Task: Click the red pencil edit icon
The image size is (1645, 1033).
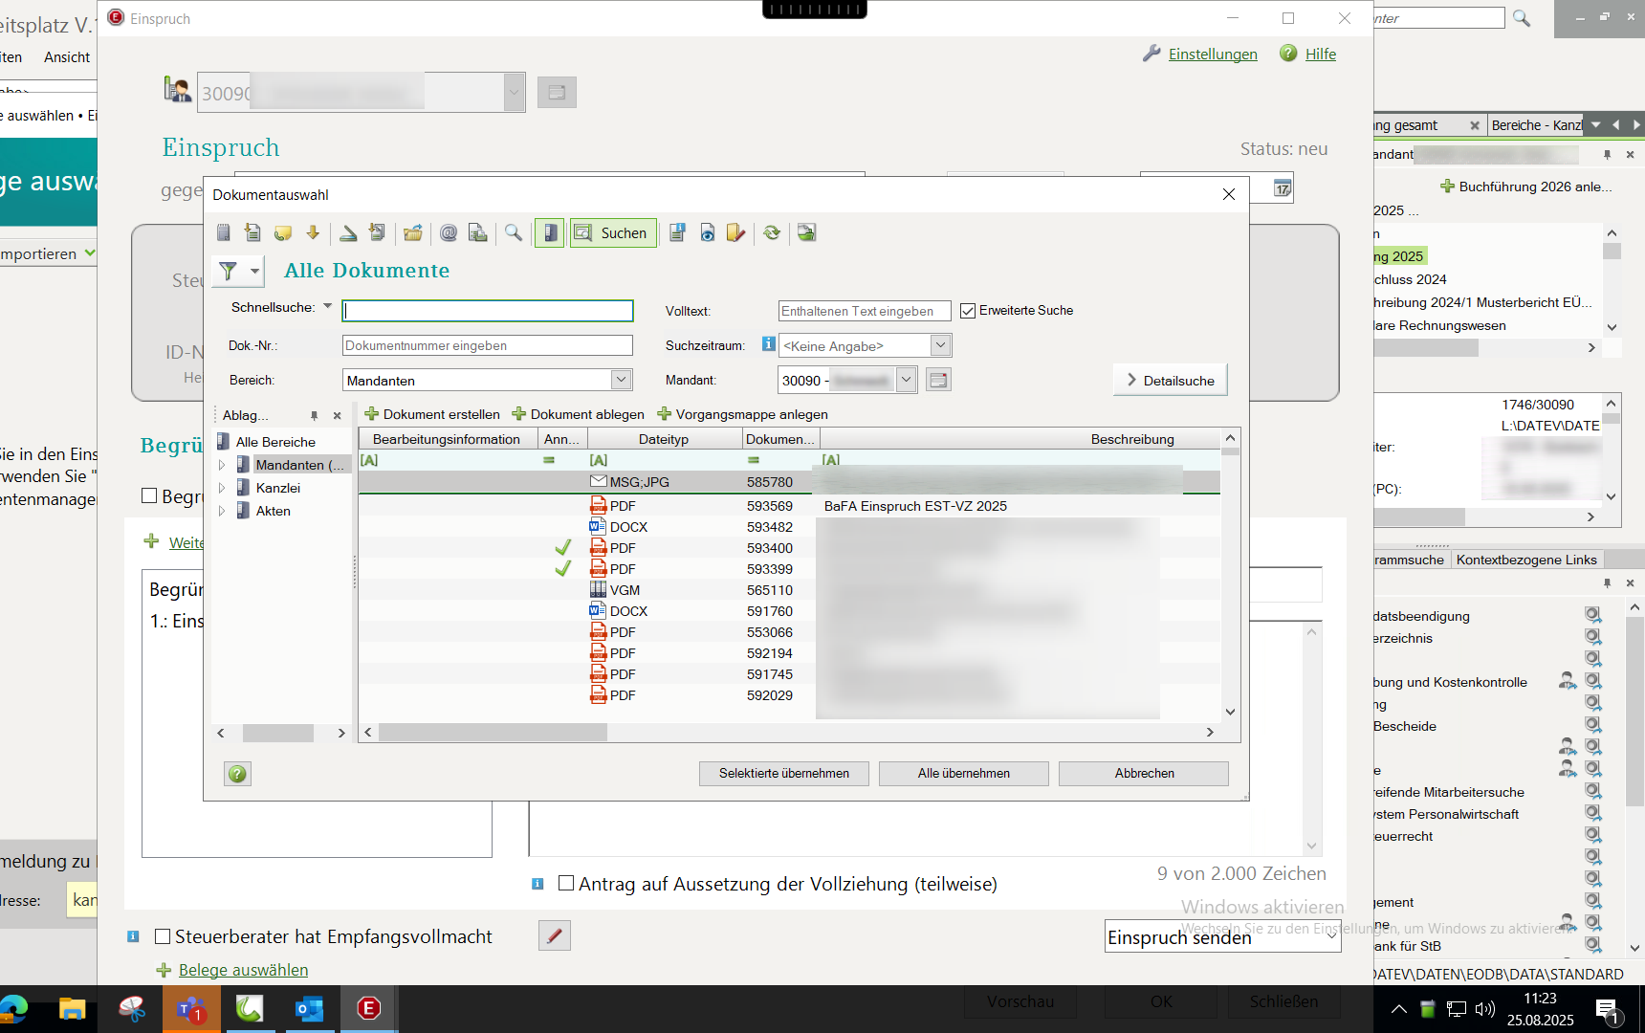Action: pos(555,935)
